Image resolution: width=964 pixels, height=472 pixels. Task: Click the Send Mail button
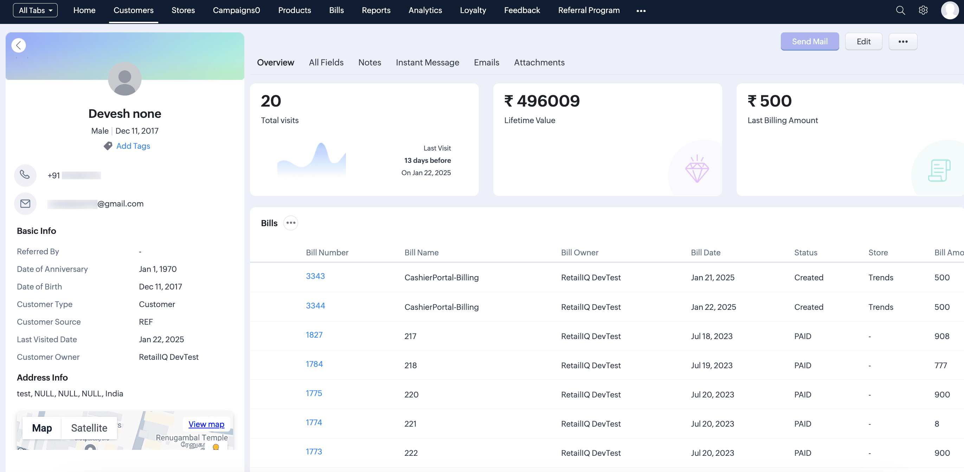point(809,42)
